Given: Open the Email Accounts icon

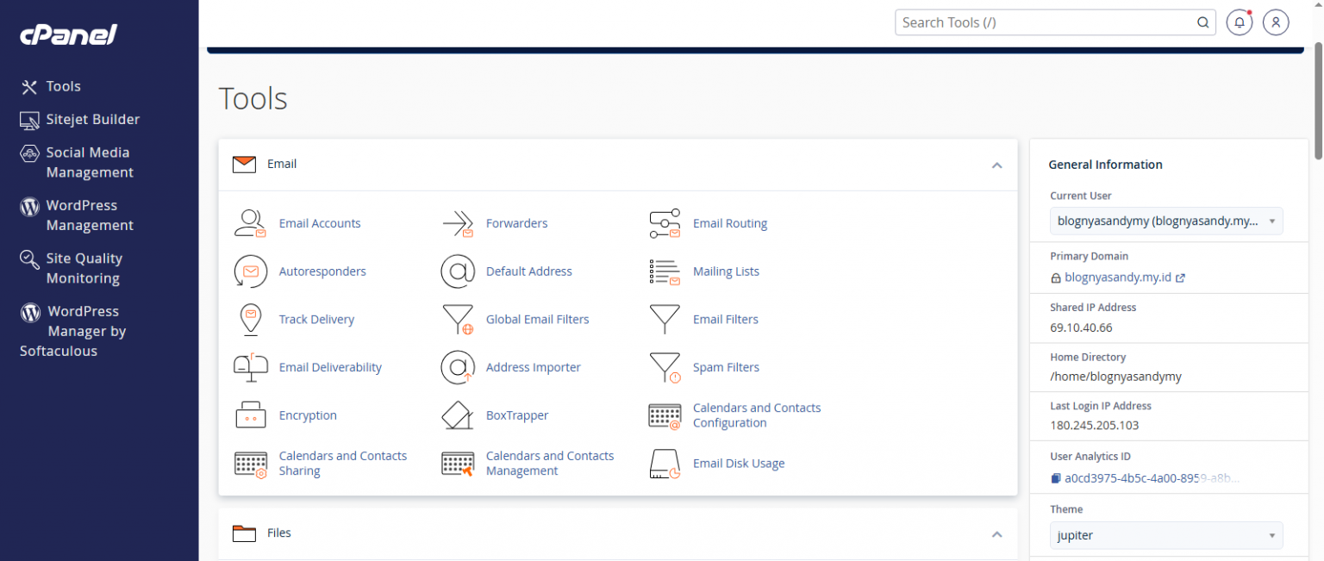Looking at the screenshot, I should [250, 222].
